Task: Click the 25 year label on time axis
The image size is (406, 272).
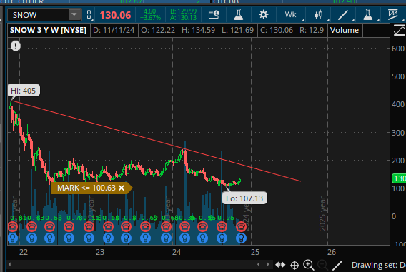Action: pos(255,252)
